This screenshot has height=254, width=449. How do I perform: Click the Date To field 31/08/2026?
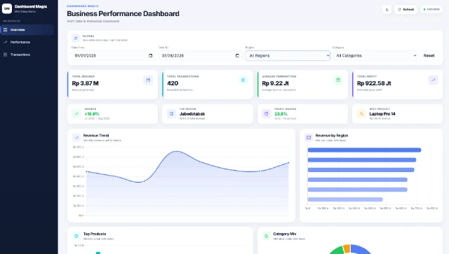(200, 55)
